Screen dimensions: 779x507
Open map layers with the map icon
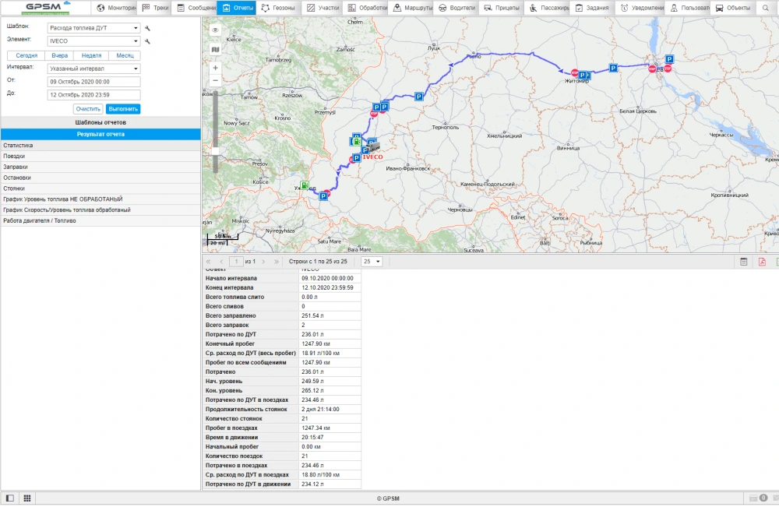(x=215, y=49)
